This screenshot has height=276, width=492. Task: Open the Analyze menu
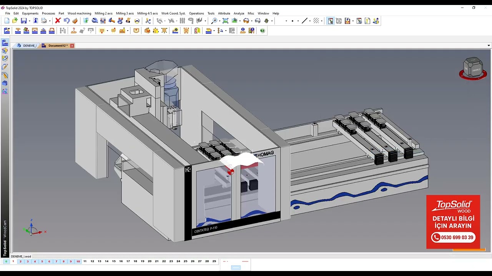tap(239, 13)
